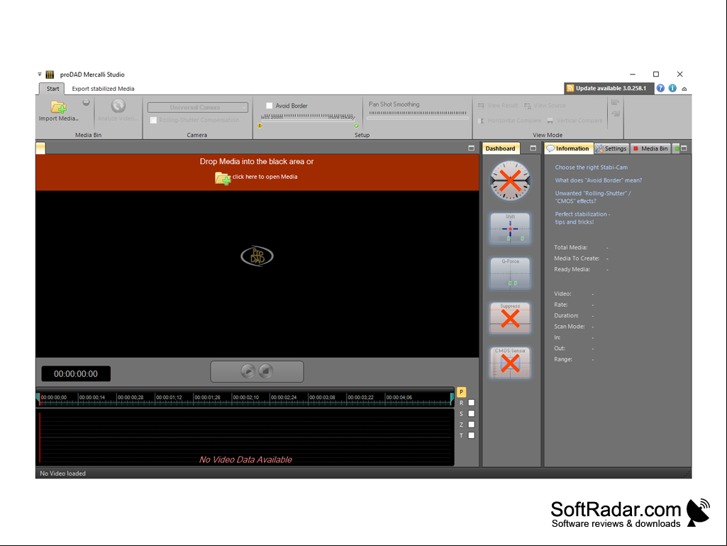This screenshot has width=727, height=546.
Task: Click the yellow P button beside timeline
Action: 461,392
